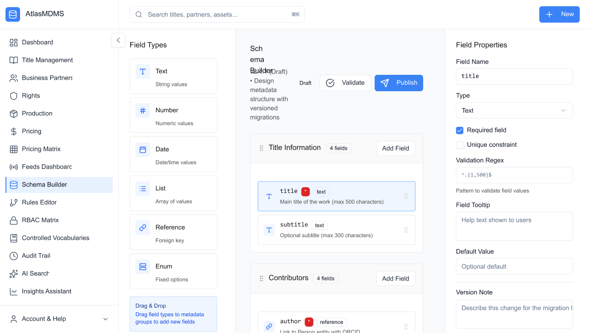Screen dimensions: 591x333
Task: Click the Insights Assistant chart icon
Action: point(14,291)
